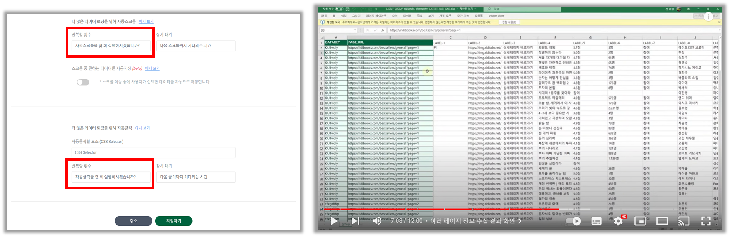The height and width of the screenshot is (237, 730).
Task: Expand the video chapter title chevron
Action: tap(520, 221)
